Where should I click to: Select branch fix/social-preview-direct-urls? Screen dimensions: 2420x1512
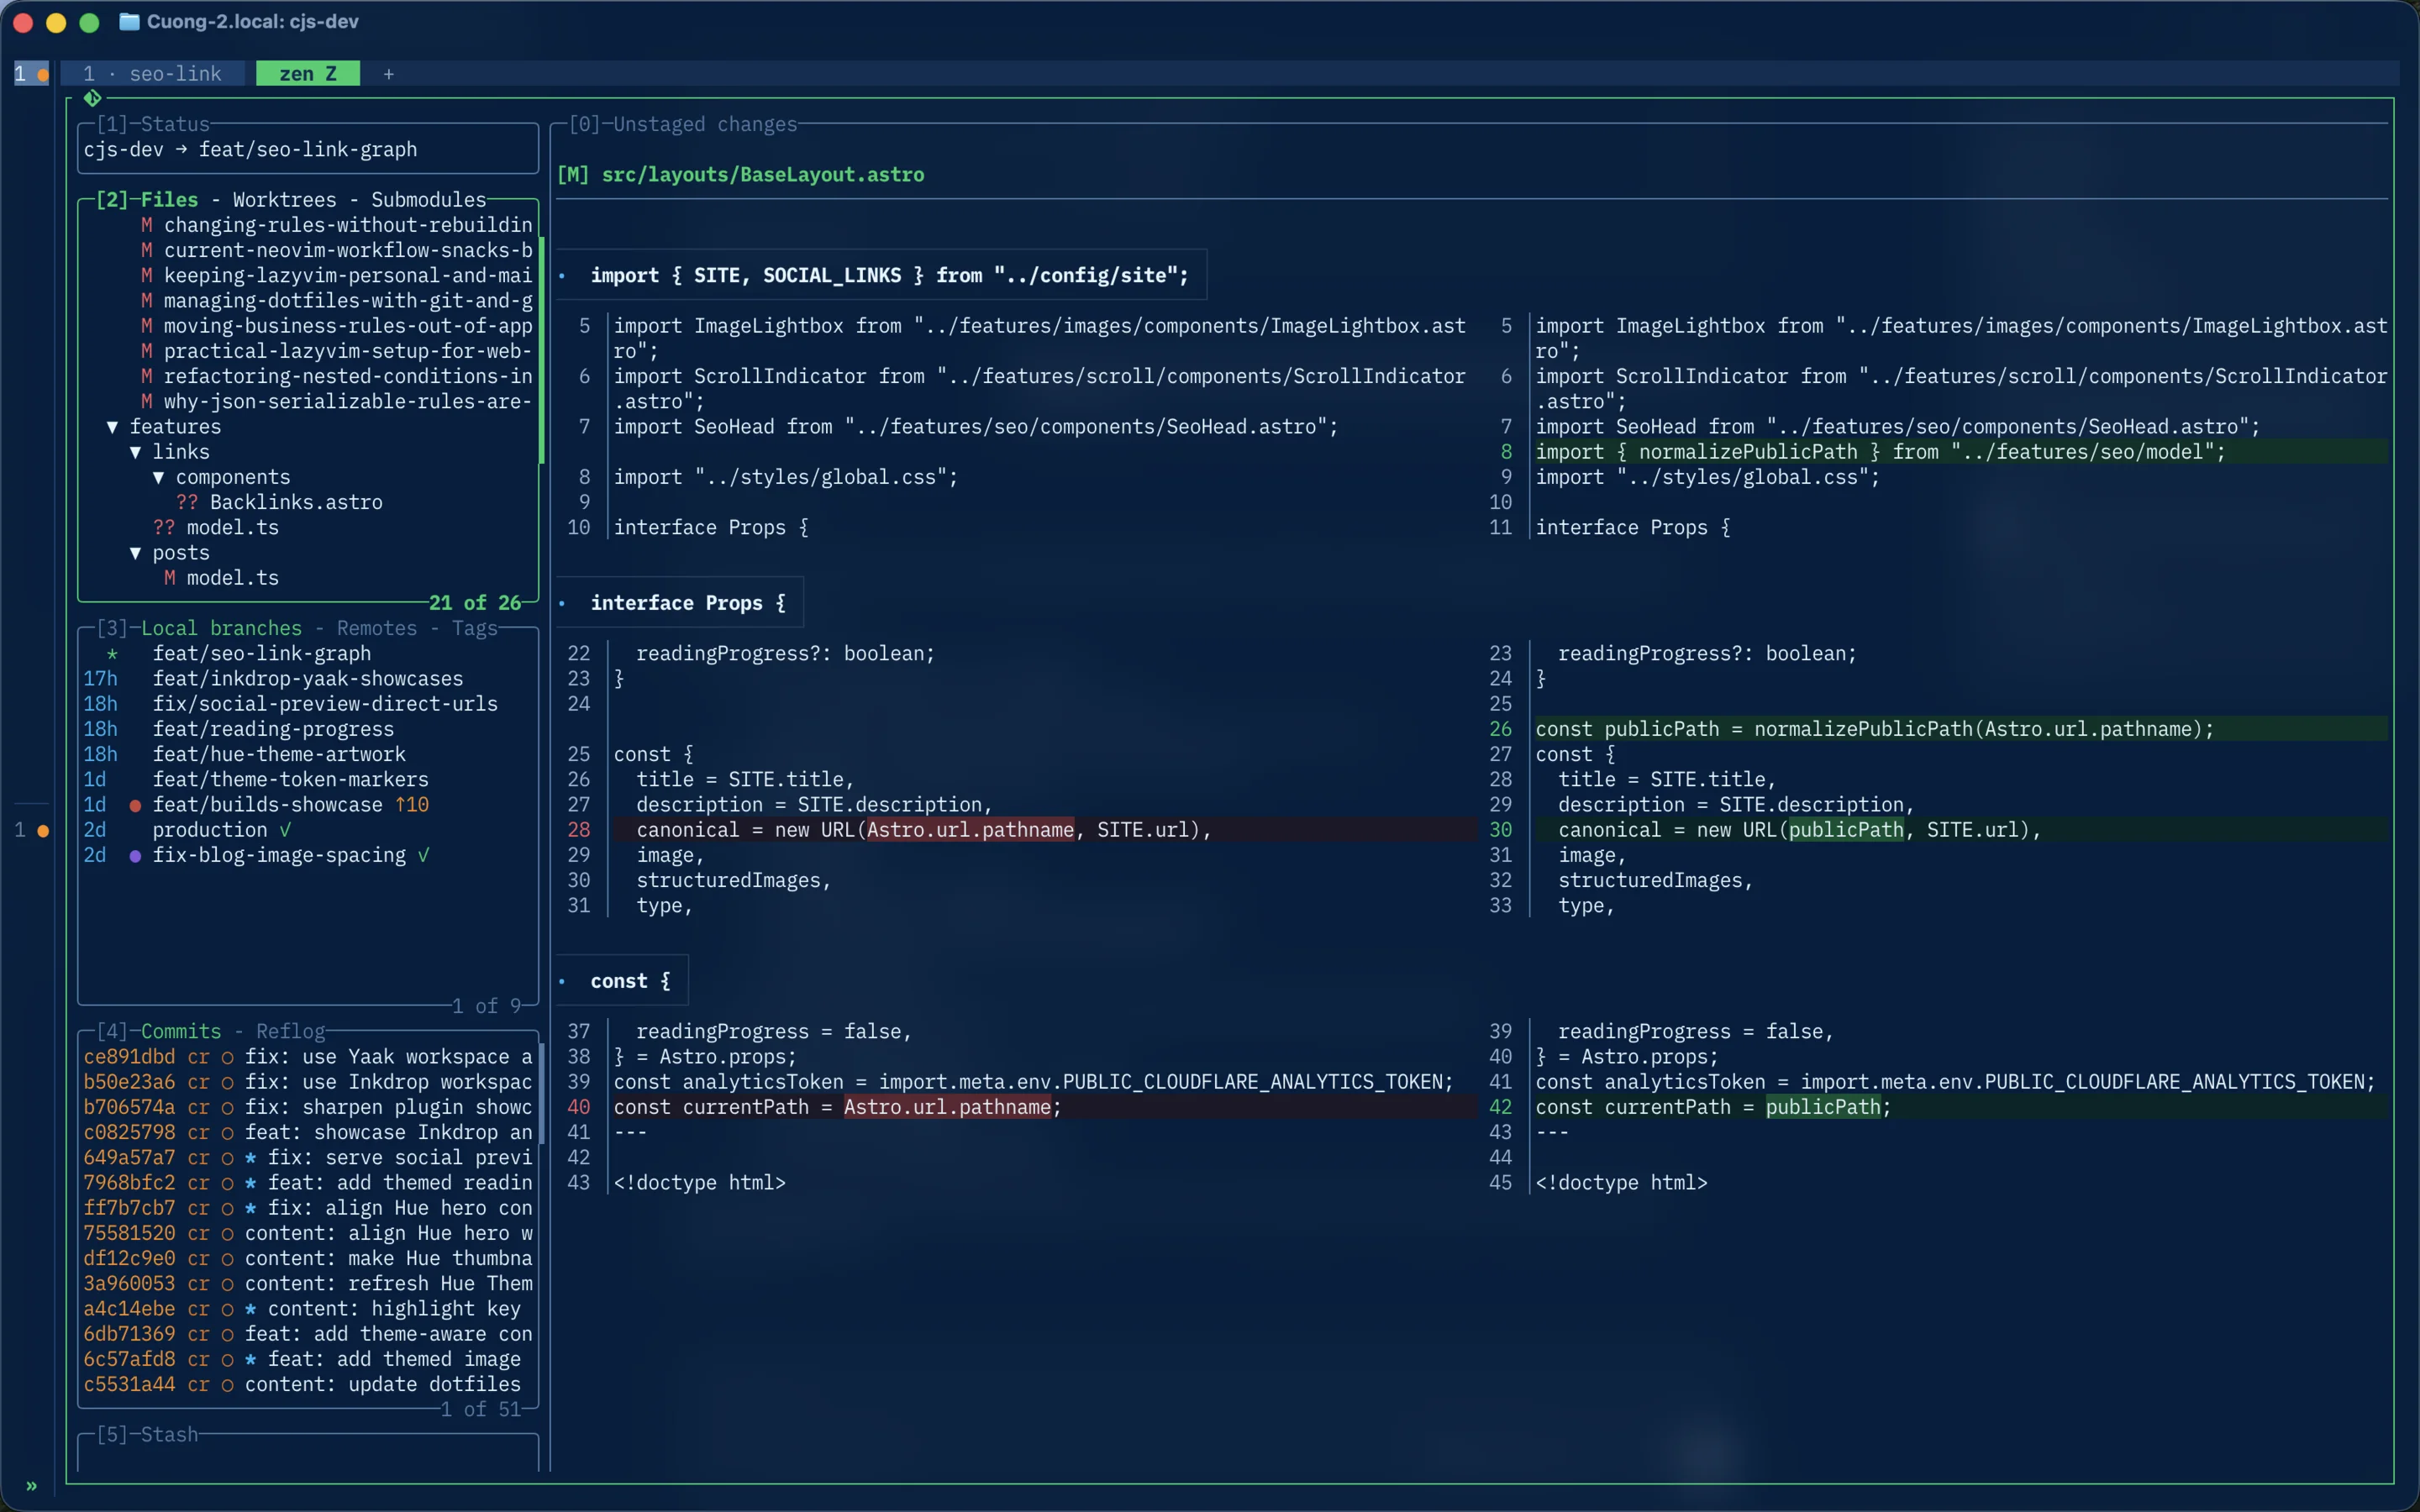[x=325, y=704]
